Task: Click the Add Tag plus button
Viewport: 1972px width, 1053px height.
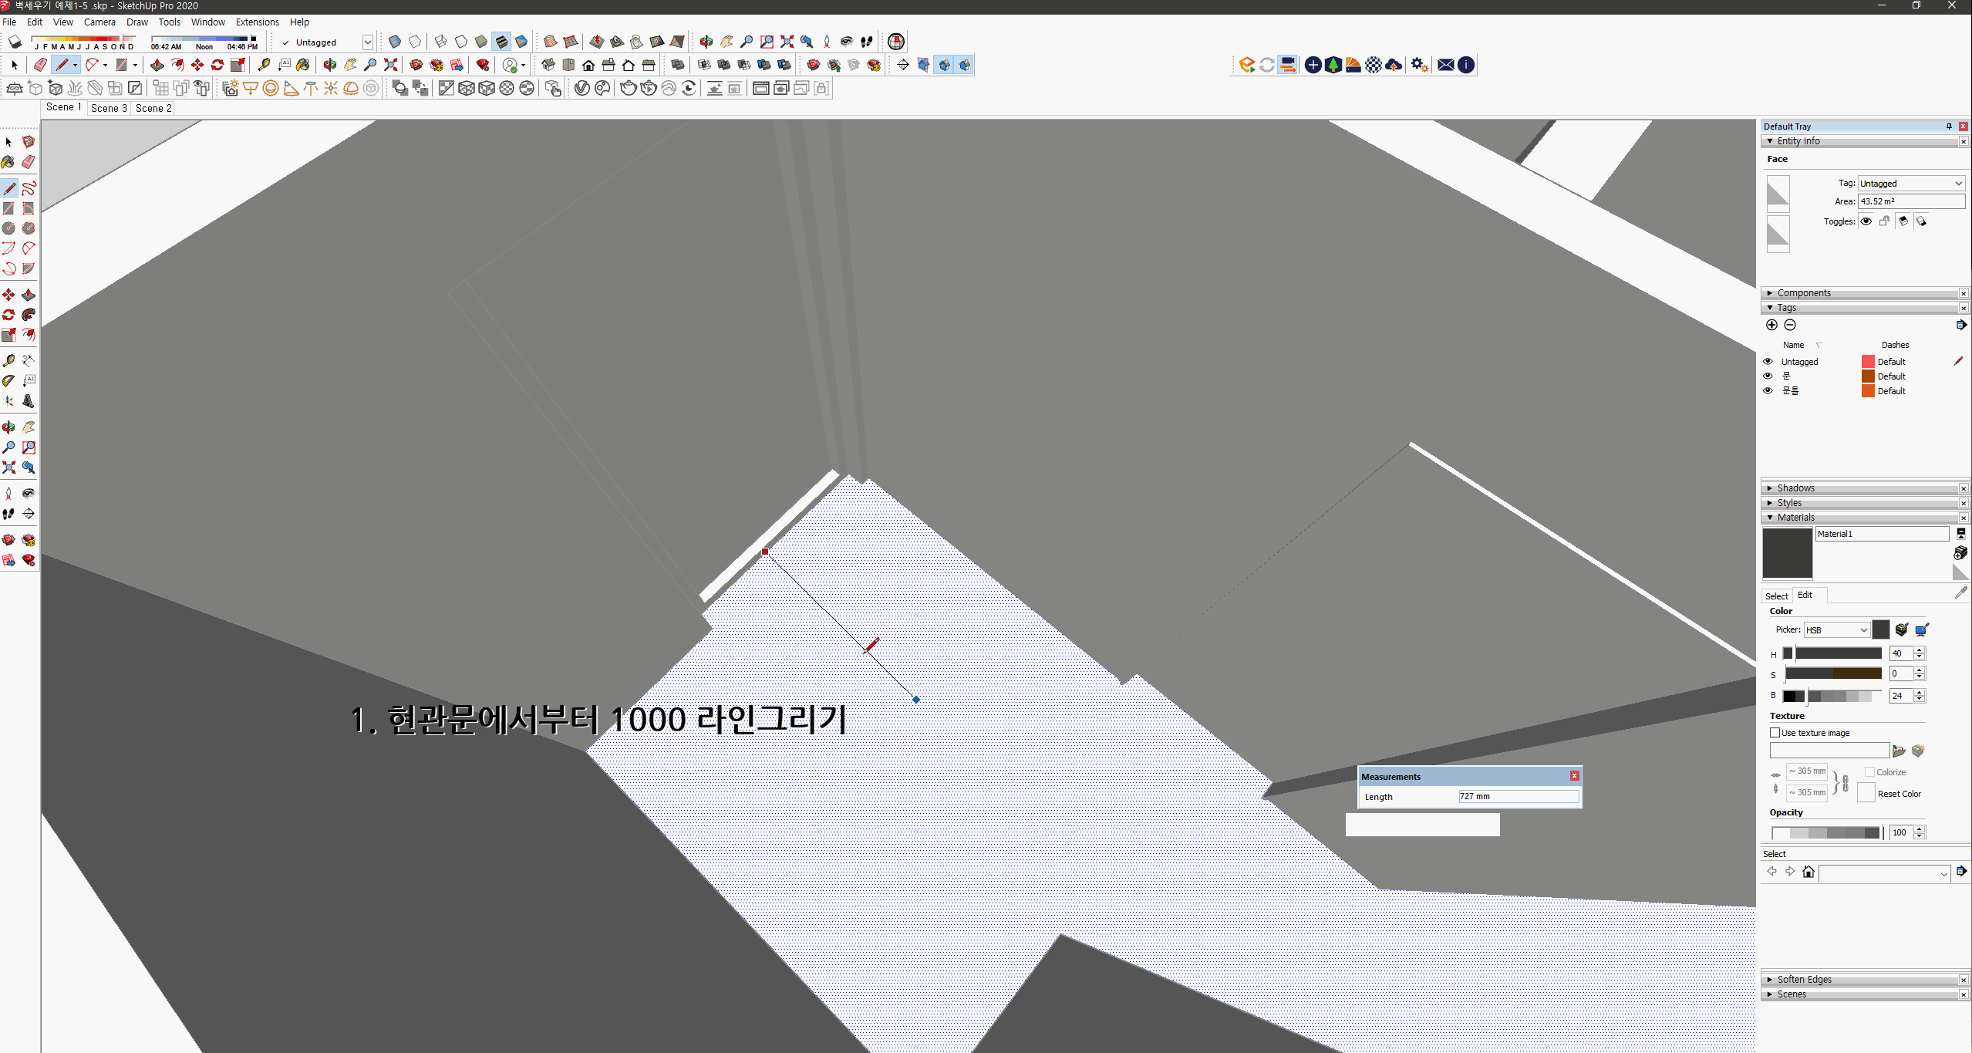Action: coord(1771,325)
